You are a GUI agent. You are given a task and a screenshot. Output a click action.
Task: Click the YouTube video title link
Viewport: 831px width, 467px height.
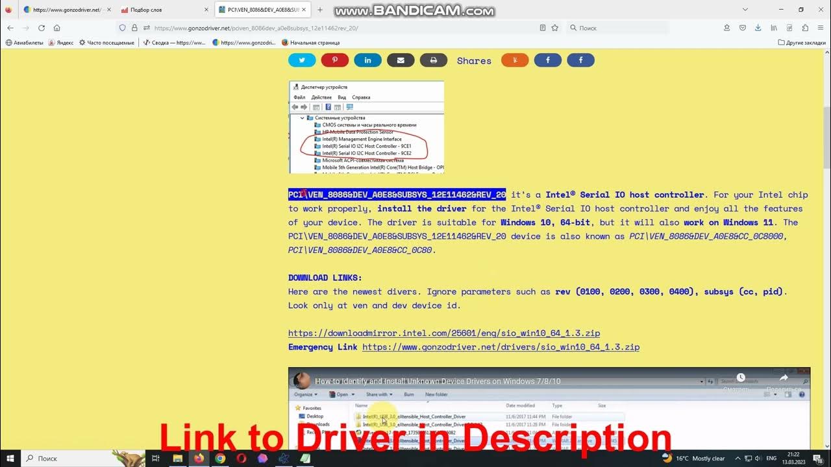(x=438, y=381)
